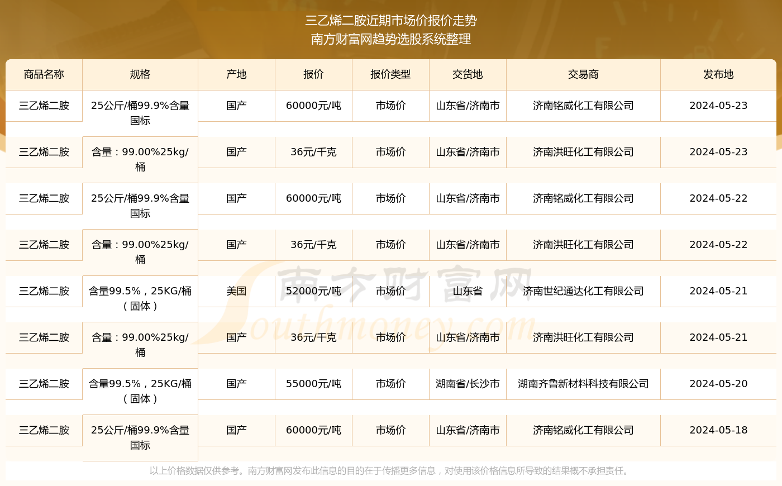Click 60000元/吨 in the 济南铭威 2024-05-23 row
This screenshot has width=782, height=486.
tap(313, 106)
